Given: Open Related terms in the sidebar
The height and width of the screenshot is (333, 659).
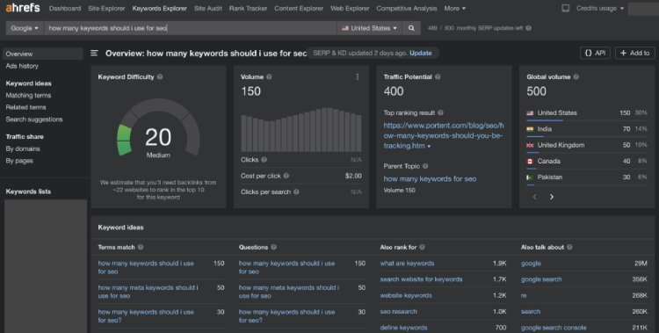Looking at the screenshot, I should pyautogui.click(x=25, y=107).
